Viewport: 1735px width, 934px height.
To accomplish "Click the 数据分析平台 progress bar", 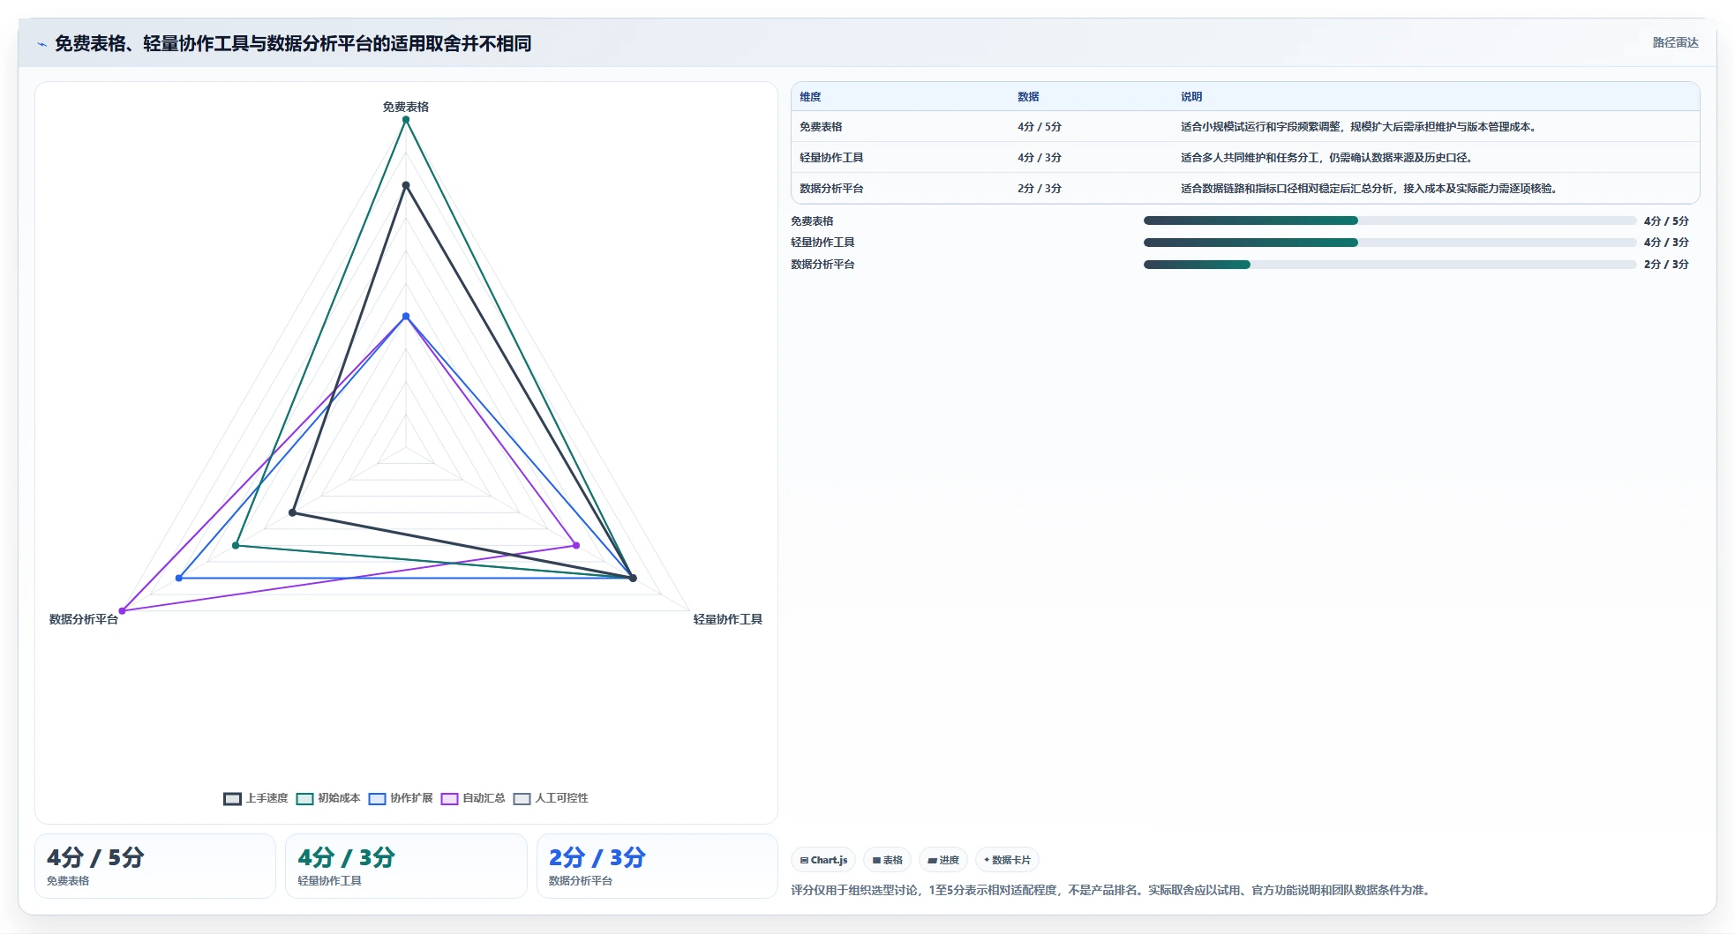I will [1390, 265].
